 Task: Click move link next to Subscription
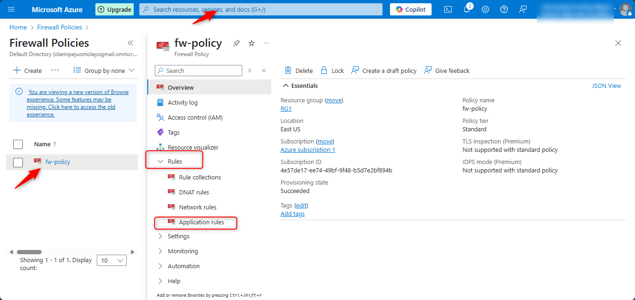tap(325, 141)
